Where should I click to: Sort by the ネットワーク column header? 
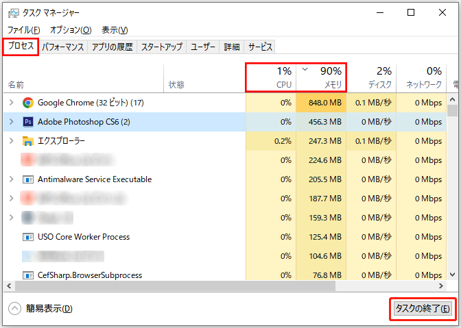pyautogui.click(x=421, y=78)
